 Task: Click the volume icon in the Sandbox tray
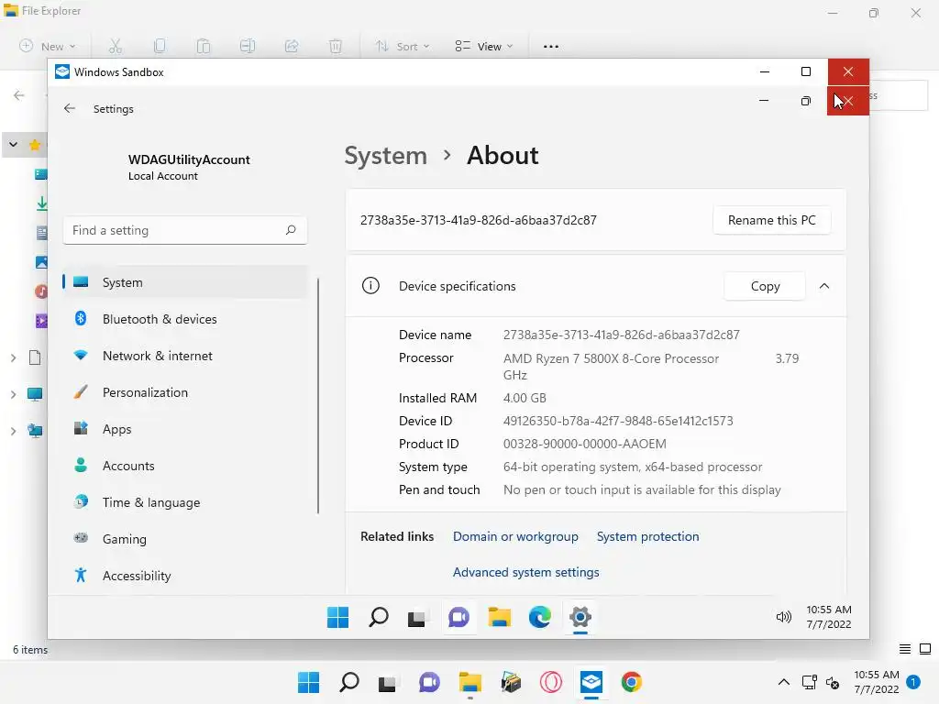pyautogui.click(x=783, y=617)
